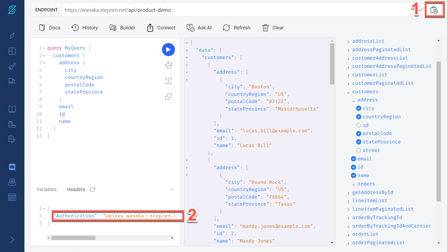Screen dimensions: 447x252
Task: Uncheck the city field checkbox
Action: click(x=359, y=108)
